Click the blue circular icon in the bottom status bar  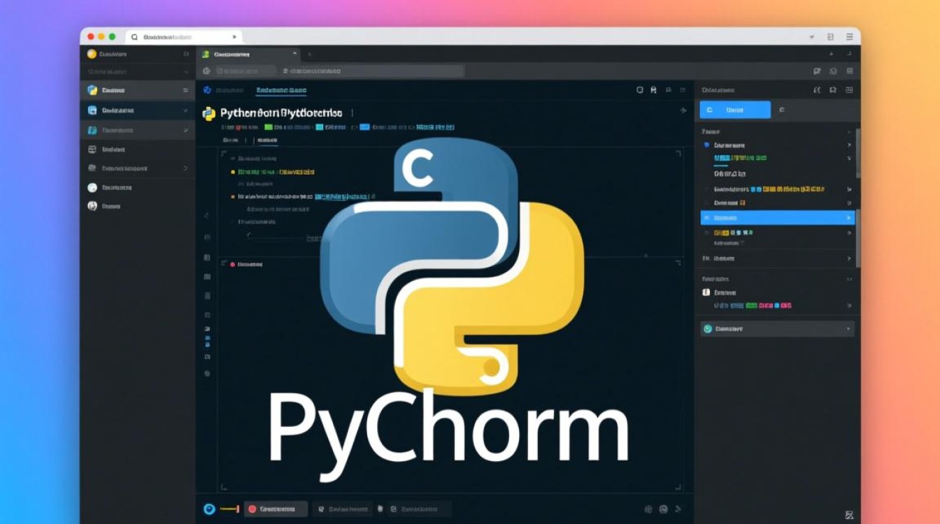point(208,509)
